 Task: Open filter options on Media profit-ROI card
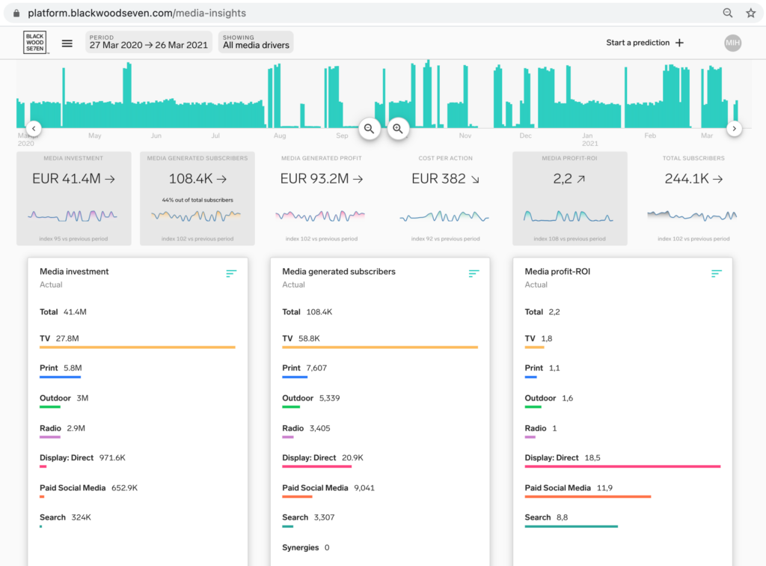coord(716,274)
